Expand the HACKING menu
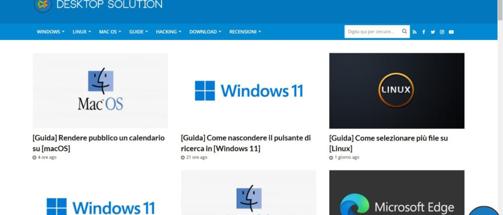 point(168,32)
